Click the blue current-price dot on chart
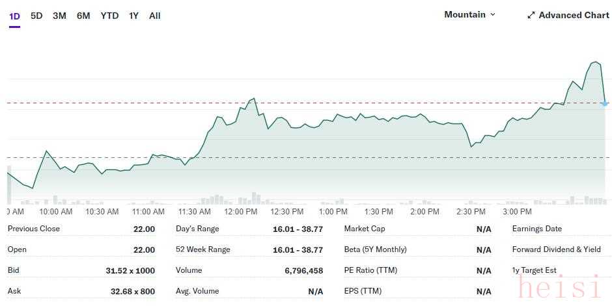The height and width of the screenshot is (306, 612). (605, 103)
